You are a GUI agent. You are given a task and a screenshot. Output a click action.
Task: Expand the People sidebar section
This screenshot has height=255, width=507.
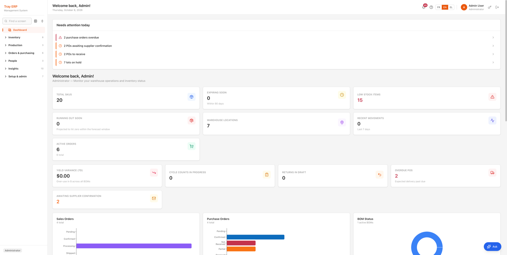(24, 61)
